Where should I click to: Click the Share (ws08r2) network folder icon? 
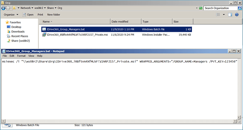9,41
